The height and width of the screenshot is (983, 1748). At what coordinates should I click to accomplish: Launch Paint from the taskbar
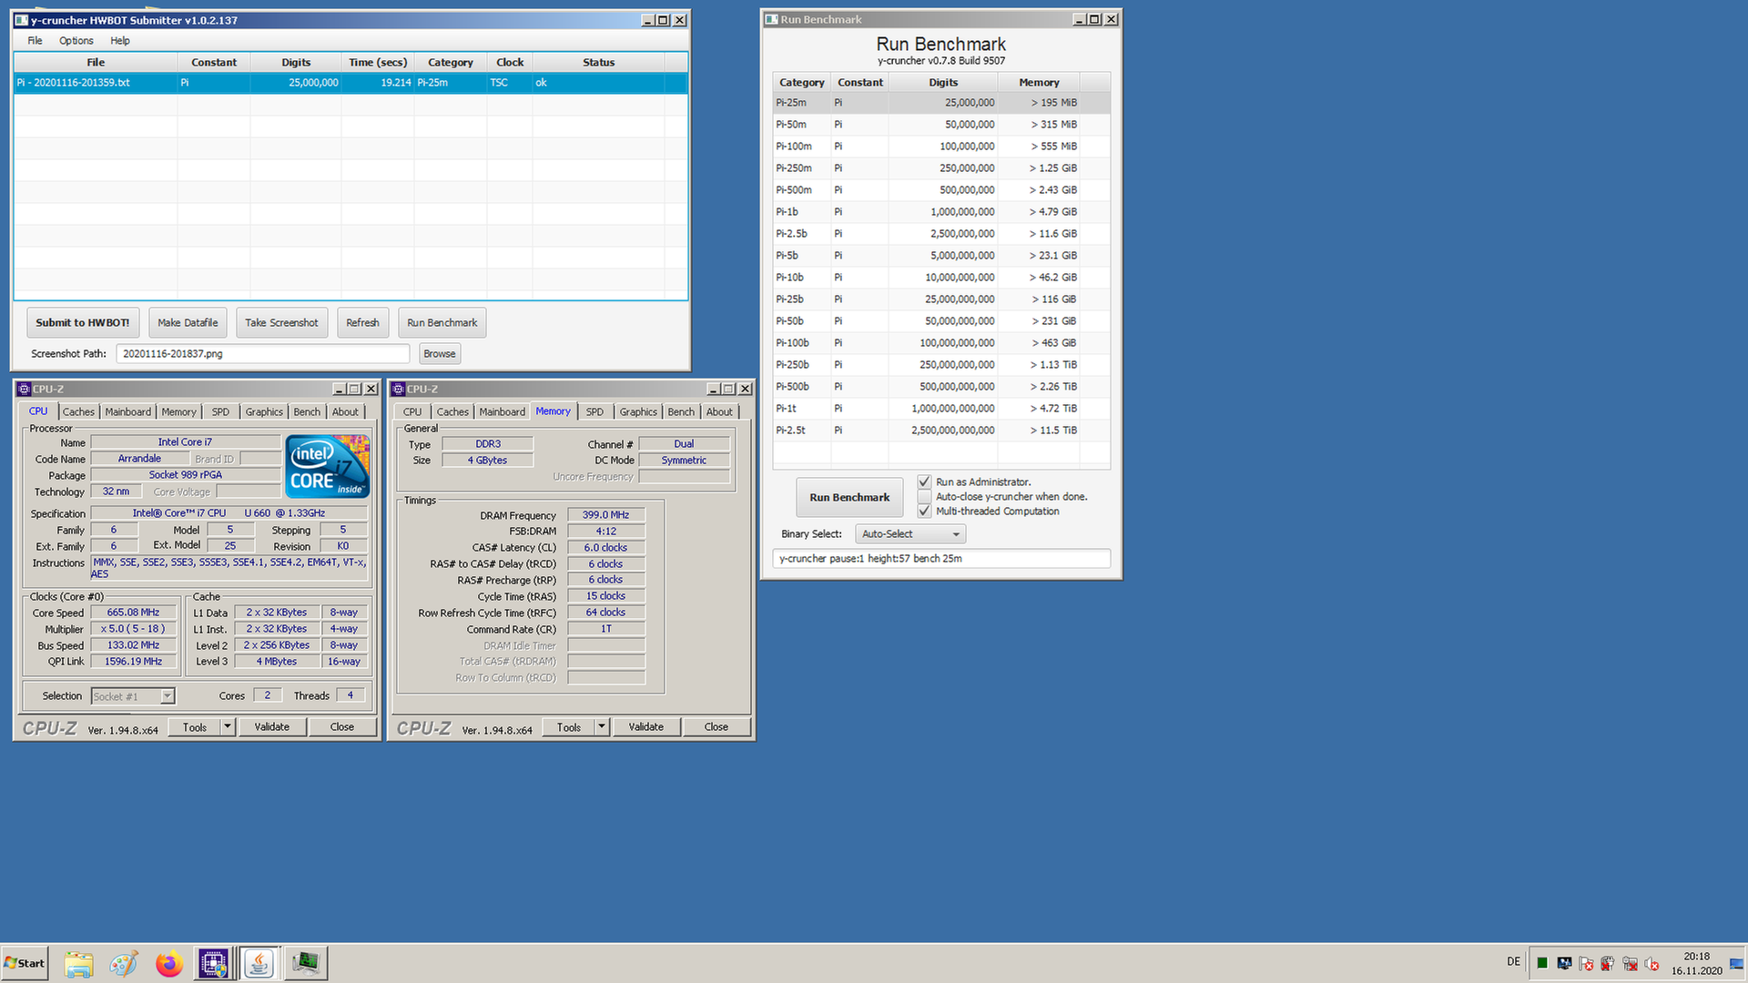[x=123, y=963]
